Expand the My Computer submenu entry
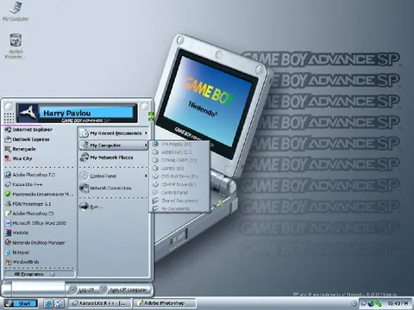 [114, 146]
